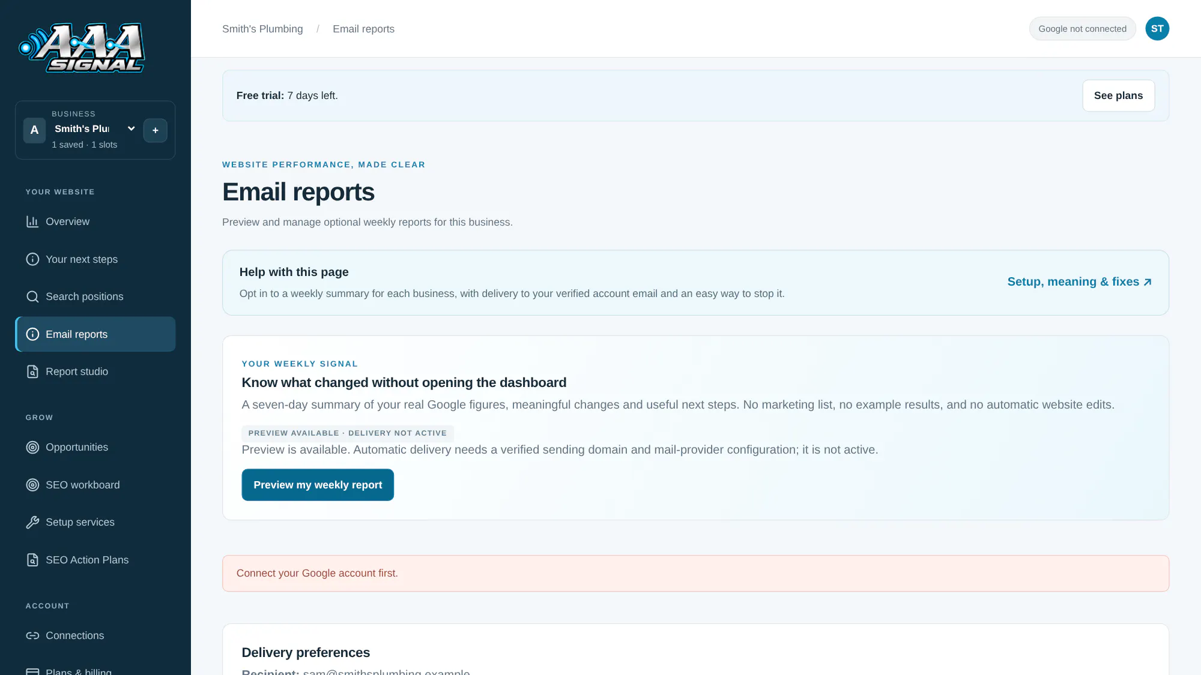Click Smith's Plumbing breadcrumb link
Image resolution: width=1201 pixels, height=675 pixels.
pyautogui.click(x=262, y=29)
